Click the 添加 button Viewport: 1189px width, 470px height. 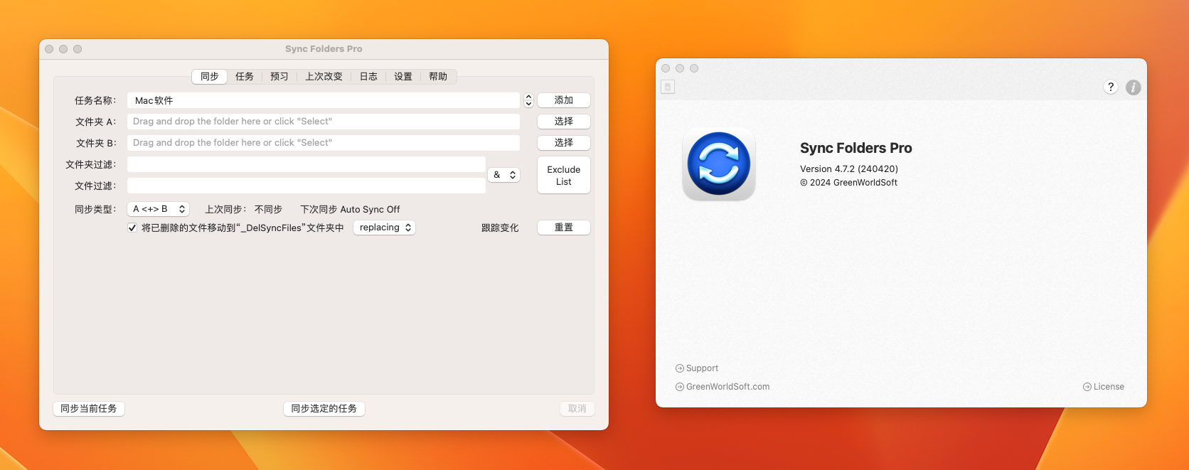(x=564, y=100)
